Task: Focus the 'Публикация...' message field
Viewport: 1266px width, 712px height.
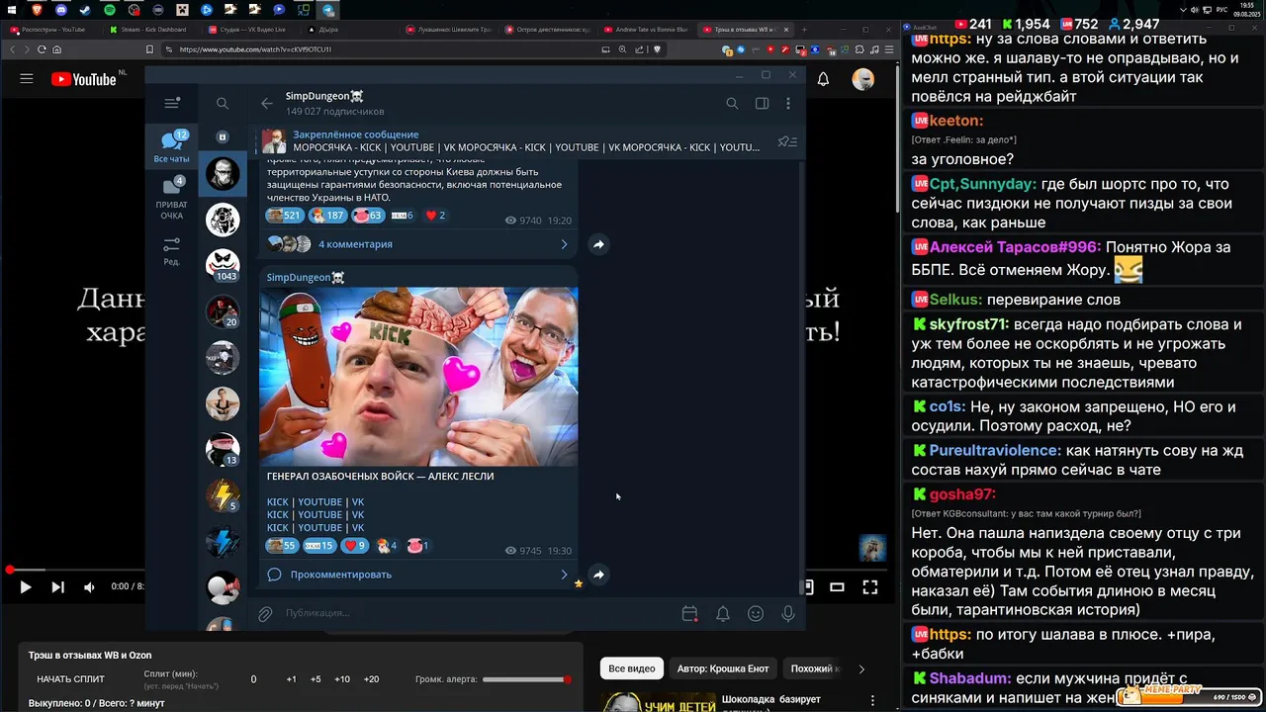Action: pyautogui.click(x=475, y=613)
